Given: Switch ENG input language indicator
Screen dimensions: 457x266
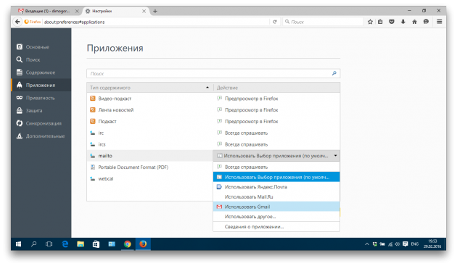Looking at the screenshot, I should click(414, 244).
